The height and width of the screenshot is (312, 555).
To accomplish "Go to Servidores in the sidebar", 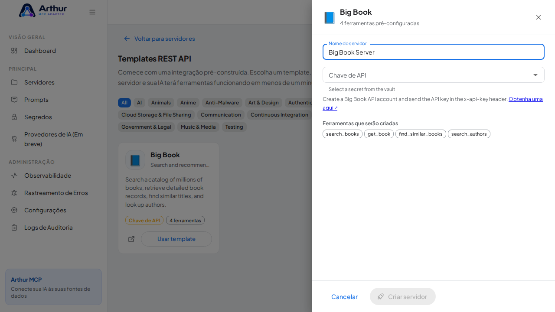I will click(53, 82).
